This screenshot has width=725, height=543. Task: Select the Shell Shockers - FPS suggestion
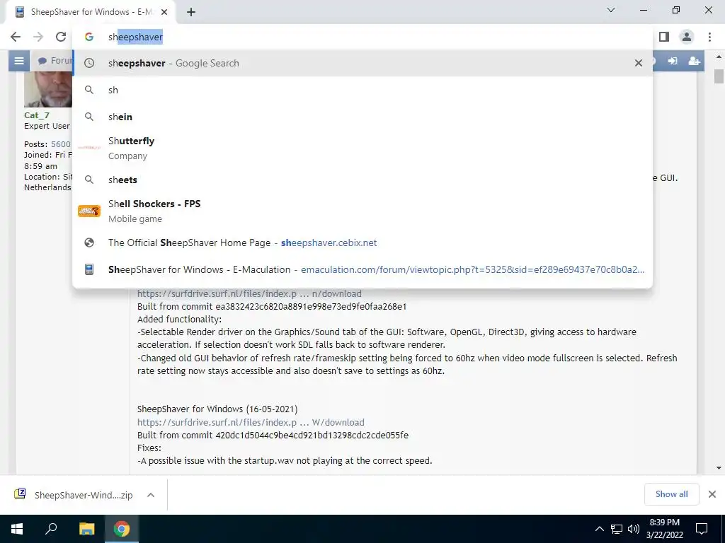(x=363, y=211)
